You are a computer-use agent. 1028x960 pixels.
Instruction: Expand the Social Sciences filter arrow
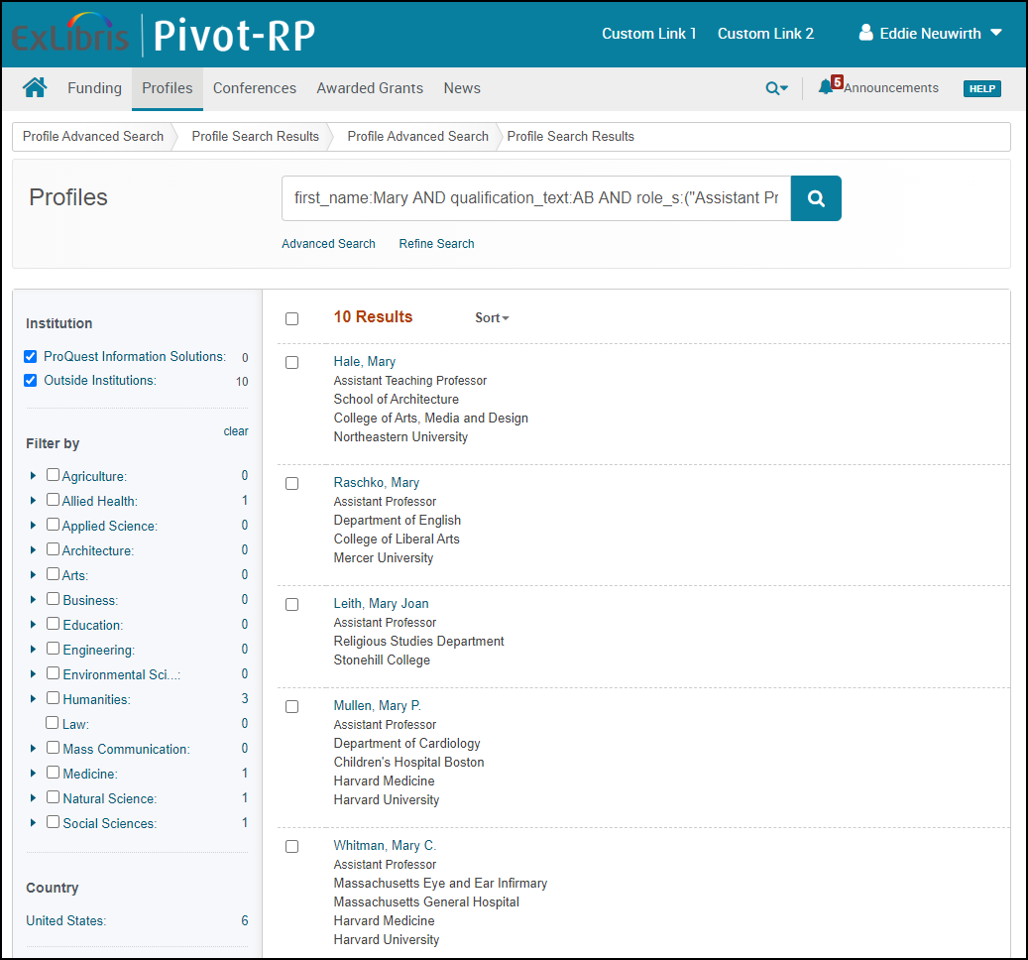pyautogui.click(x=33, y=823)
